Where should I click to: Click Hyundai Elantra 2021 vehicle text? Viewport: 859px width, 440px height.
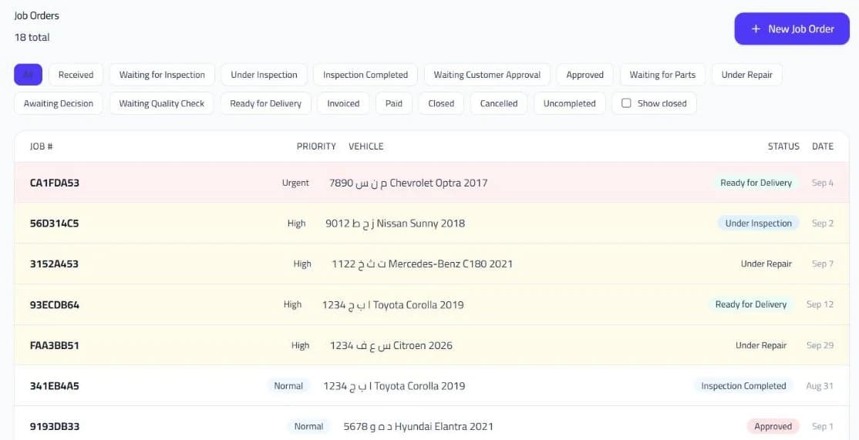coord(443,426)
